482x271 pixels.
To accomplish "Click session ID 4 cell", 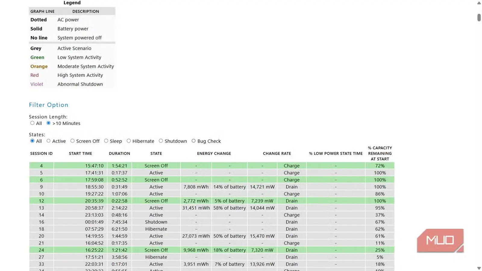I will coord(41,166).
